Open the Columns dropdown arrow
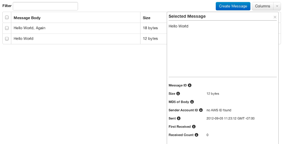Image resolution: width=283 pixels, height=144 pixels. point(277,6)
